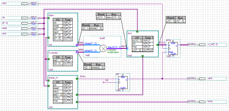Click the result[10..0] port on mult

[x=114, y=47]
